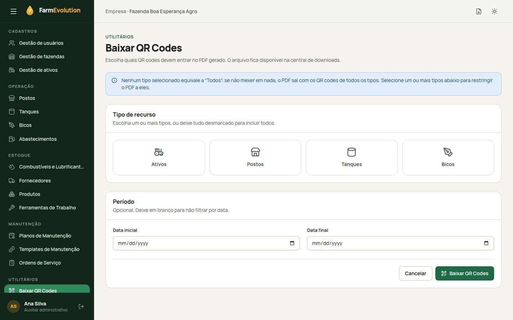Open Templates de Manutenção in sidebar
The width and height of the screenshot is (513, 320).
click(x=47, y=249)
